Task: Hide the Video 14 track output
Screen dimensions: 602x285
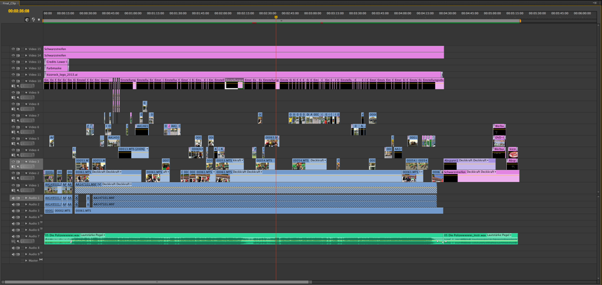Action: click(13, 55)
